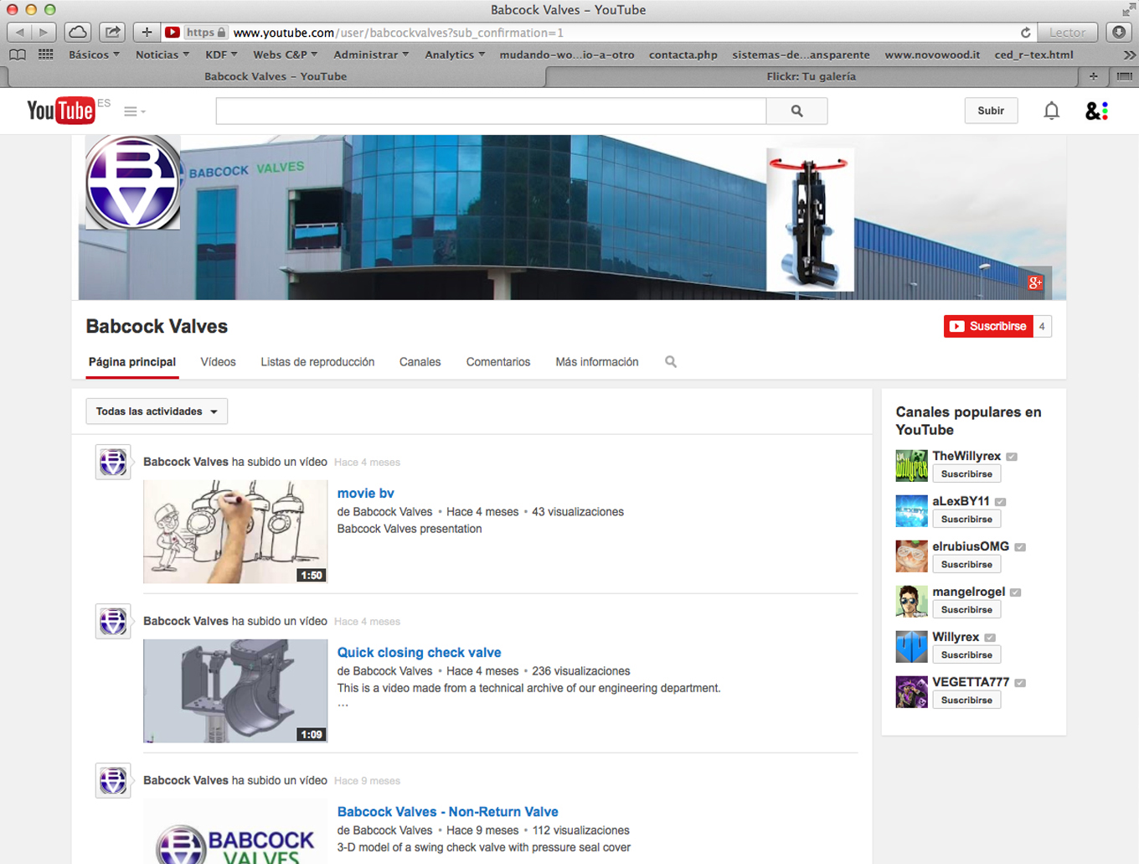The image size is (1139, 864).
Task: Click mangelrogel channel avatar
Action: [x=911, y=601]
